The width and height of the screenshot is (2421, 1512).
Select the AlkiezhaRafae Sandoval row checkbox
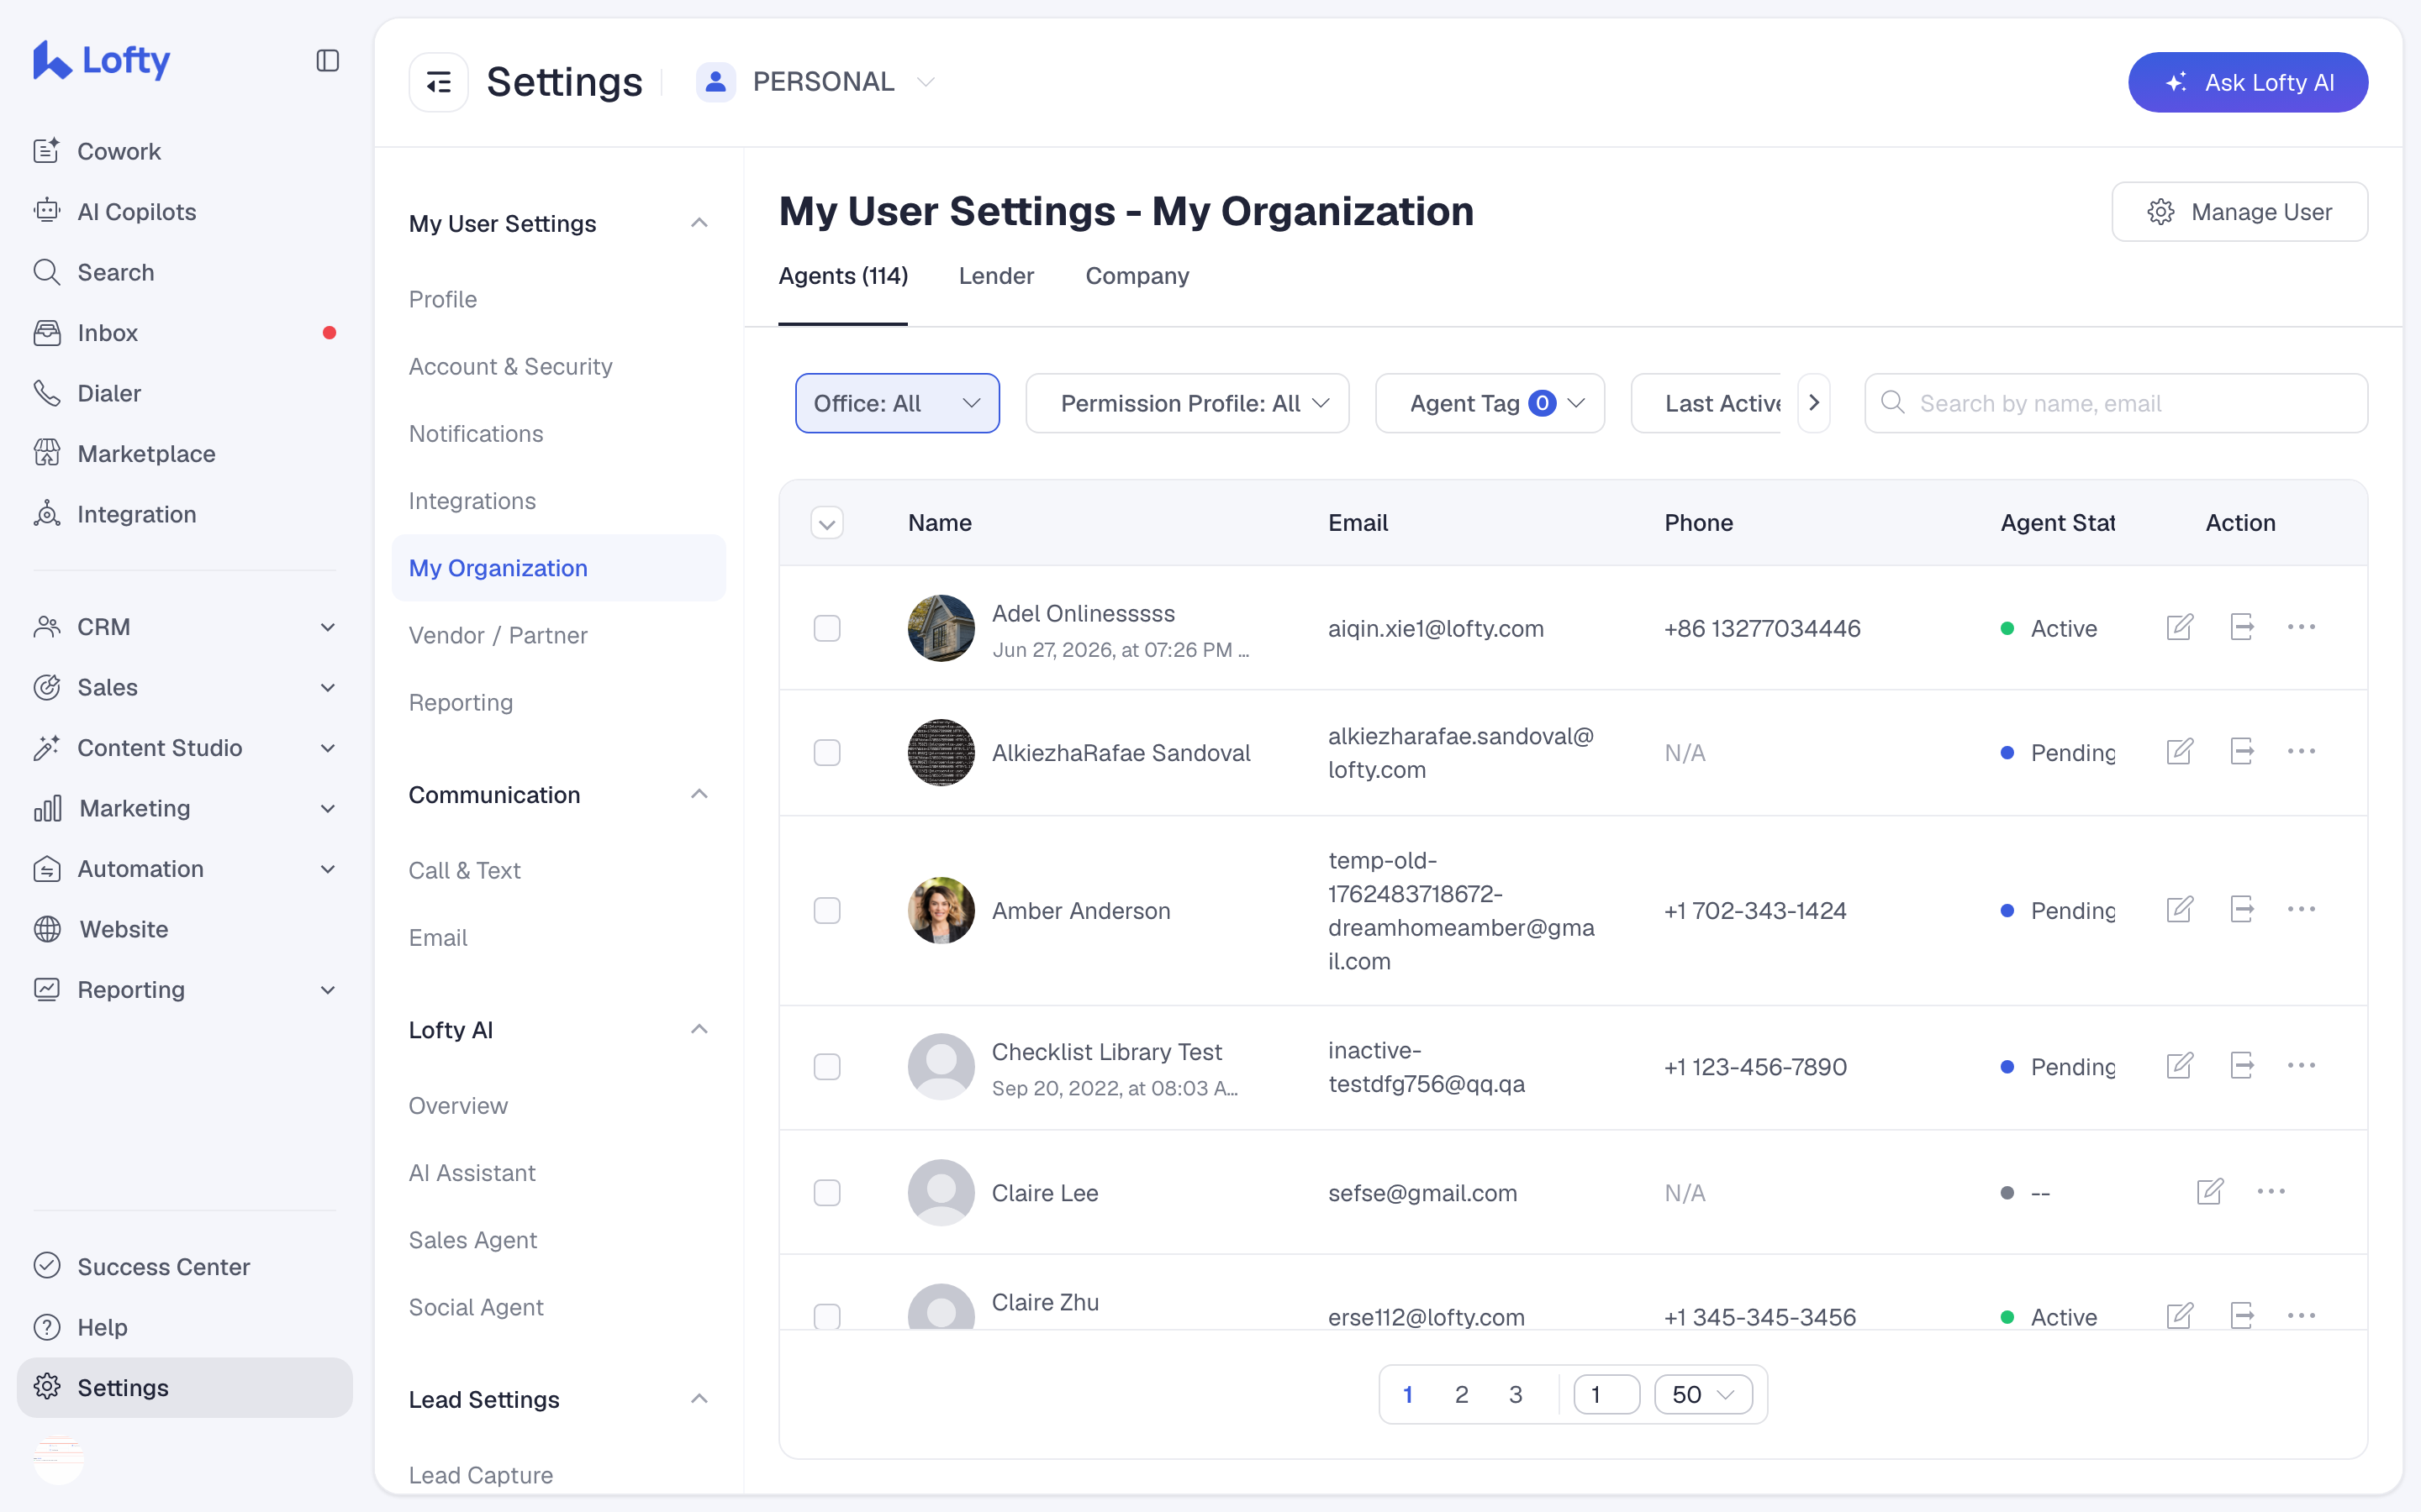(x=826, y=752)
